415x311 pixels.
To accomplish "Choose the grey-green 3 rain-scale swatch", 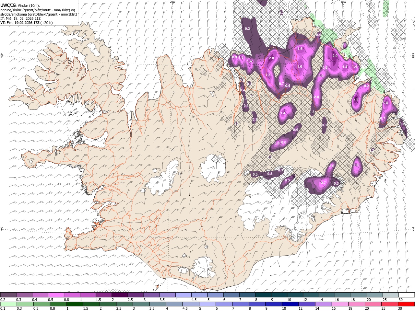I will (141, 304).
